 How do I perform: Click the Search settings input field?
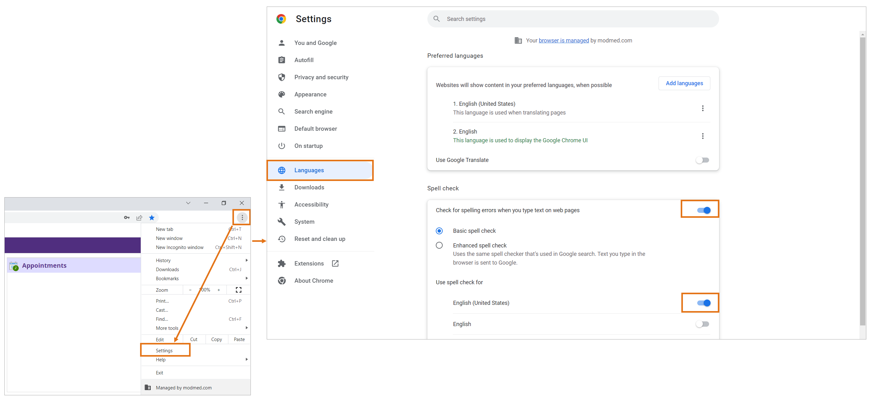point(573,19)
